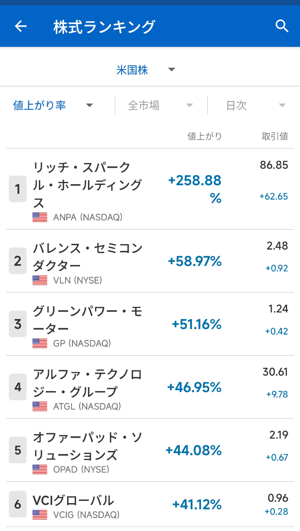Open the search magnifier icon
The height and width of the screenshot is (531, 300).
click(282, 26)
